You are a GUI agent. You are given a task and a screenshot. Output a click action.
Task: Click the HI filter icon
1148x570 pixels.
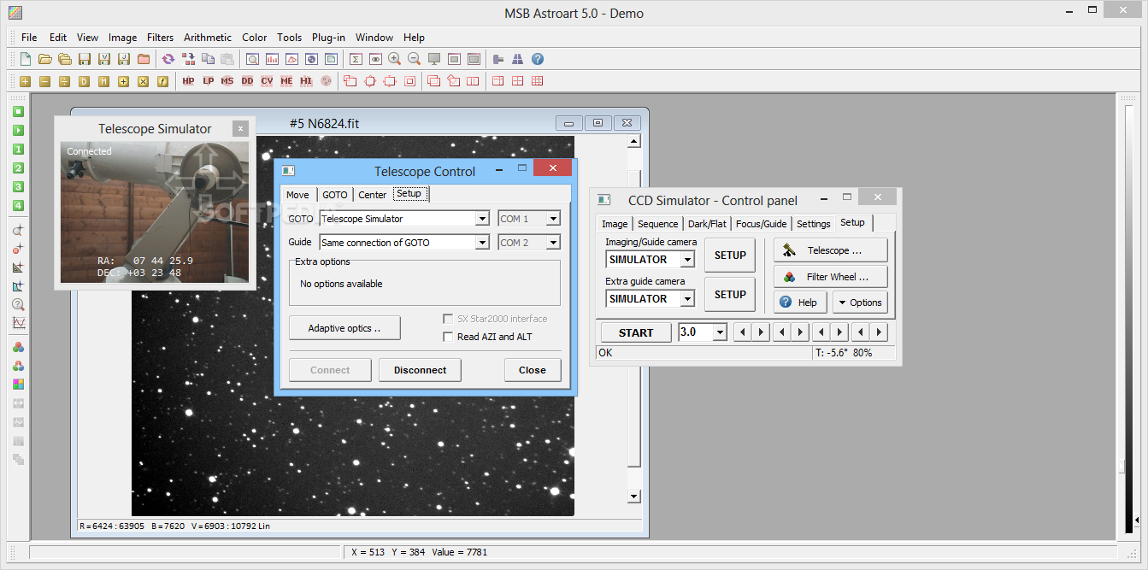coord(306,81)
